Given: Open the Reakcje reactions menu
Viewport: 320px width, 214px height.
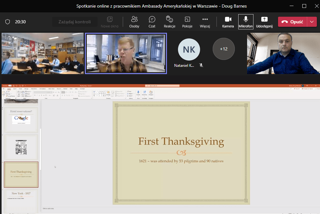Looking at the screenshot, I should point(169,22).
